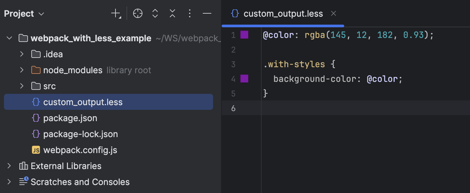This screenshot has height=193, width=470.
Task: Expand the src folder
Action: pos(22,86)
